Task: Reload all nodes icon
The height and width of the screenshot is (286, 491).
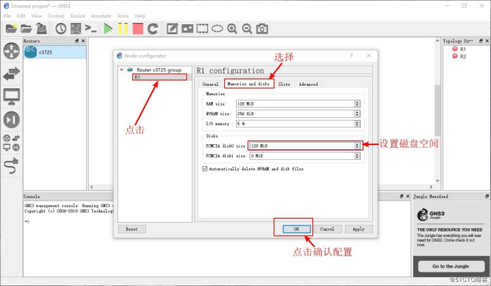Action: pyautogui.click(x=153, y=29)
